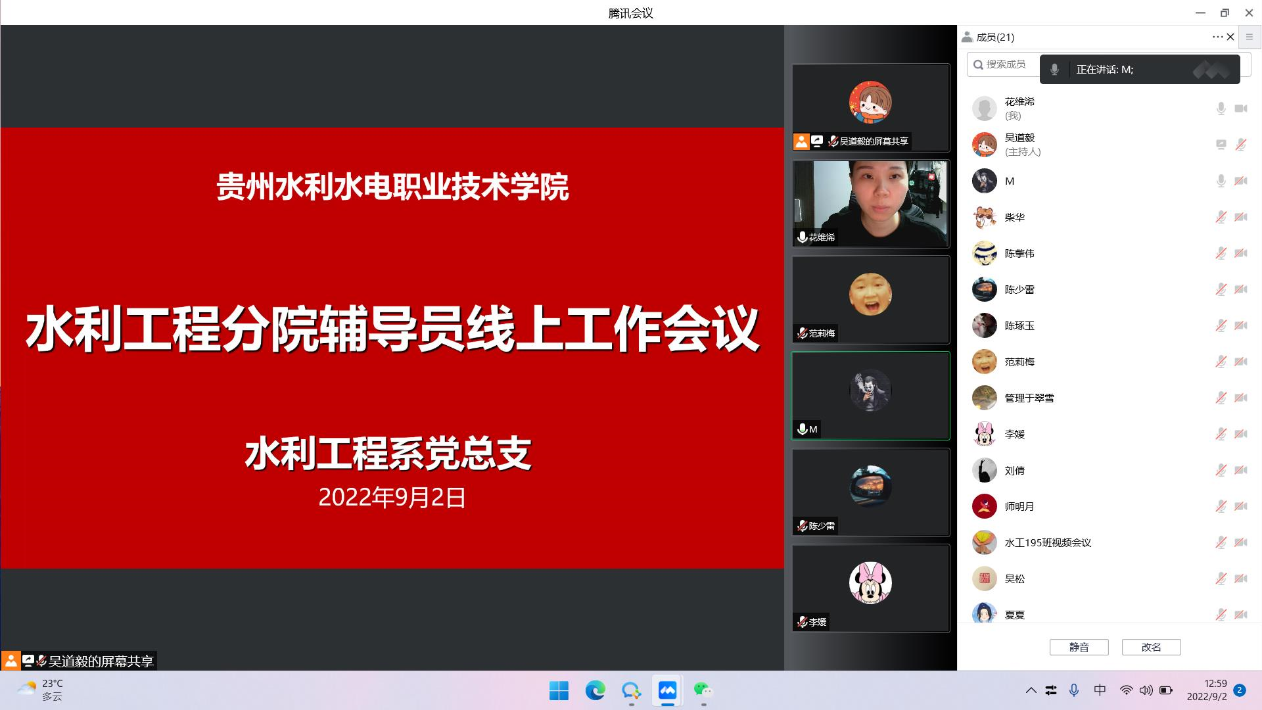Click the weather widget showing 23°C
Viewport: 1262px width, 710px height.
click(41, 690)
